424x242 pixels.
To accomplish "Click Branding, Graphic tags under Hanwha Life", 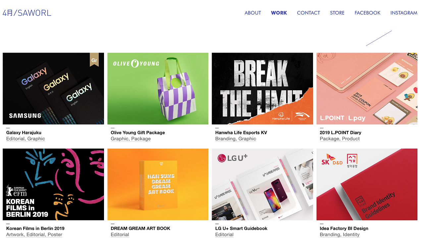I will [x=236, y=139].
